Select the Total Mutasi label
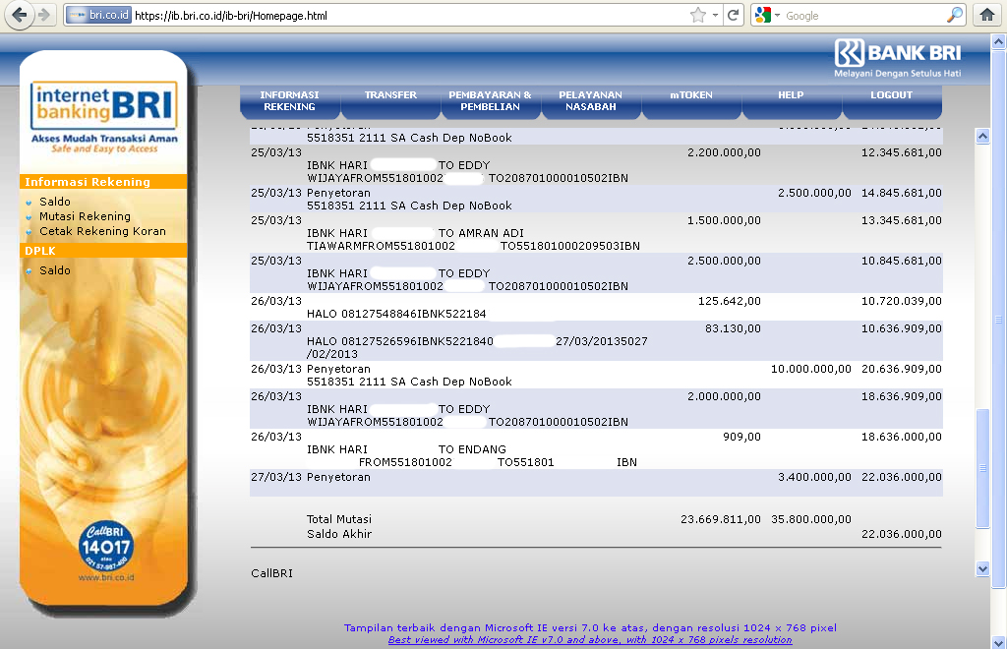The height and width of the screenshot is (649, 1007). click(x=339, y=519)
